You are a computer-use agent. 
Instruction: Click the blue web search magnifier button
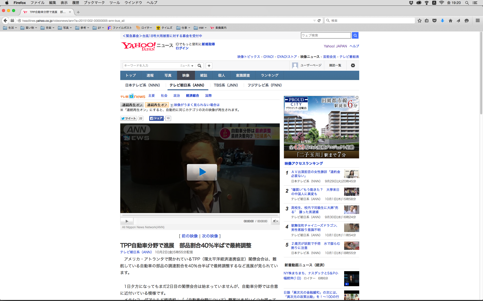pyautogui.click(x=355, y=35)
